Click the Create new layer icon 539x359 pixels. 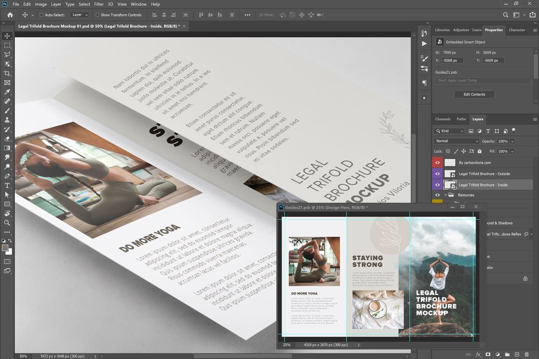click(x=517, y=355)
